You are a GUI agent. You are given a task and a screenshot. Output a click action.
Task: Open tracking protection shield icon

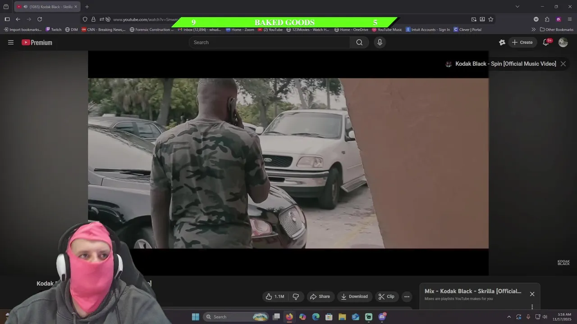pos(85,19)
